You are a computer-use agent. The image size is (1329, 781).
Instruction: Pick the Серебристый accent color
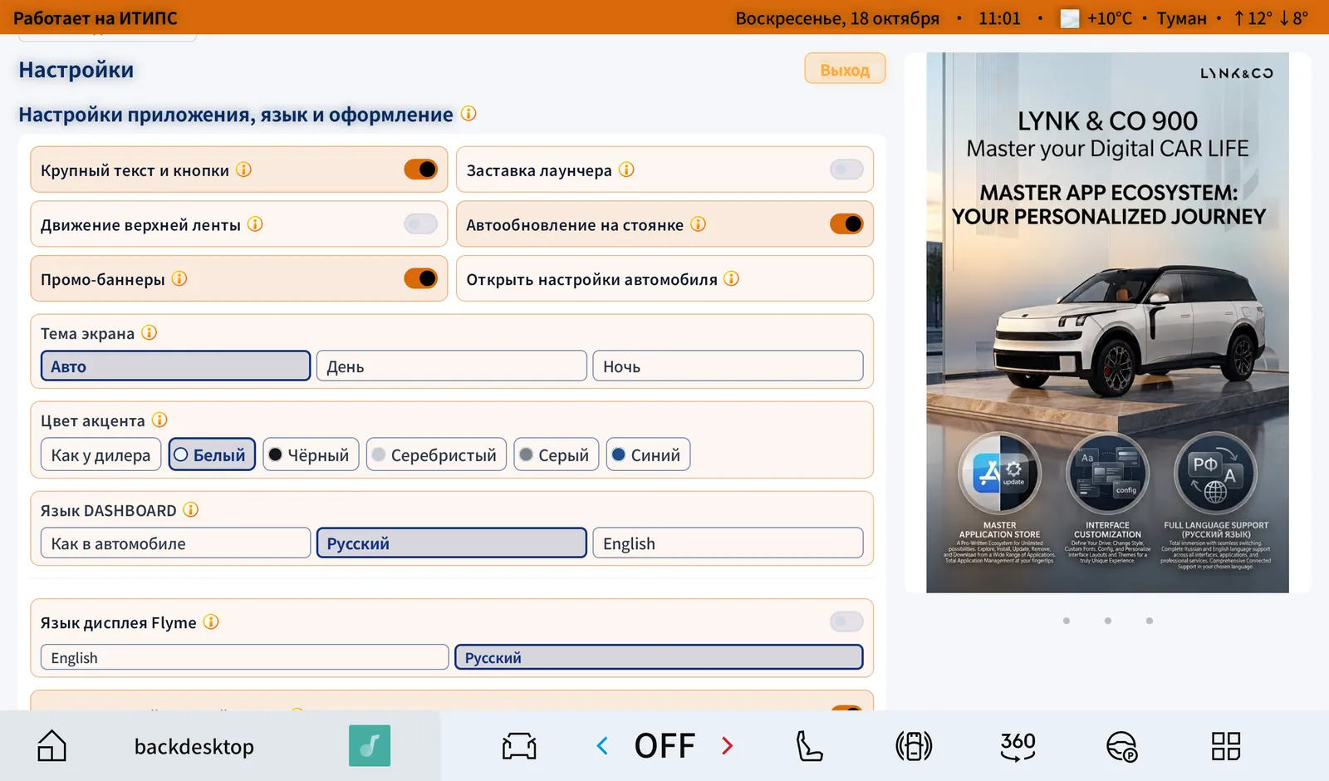click(x=436, y=455)
